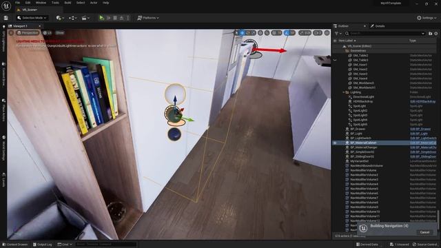Open the Blueprints toolbar dropdown
The height and width of the screenshot is (248, 441).
(72, 18)
